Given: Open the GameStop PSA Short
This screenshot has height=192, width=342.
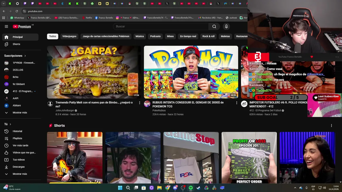Looking at the screenshot, I should pyautogui.click(x=191, y=157).
